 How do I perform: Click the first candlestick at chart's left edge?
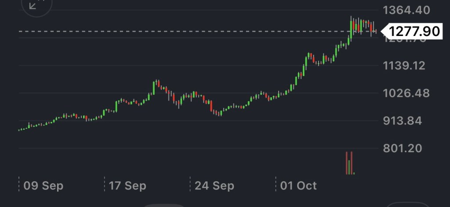click(19, 130)
